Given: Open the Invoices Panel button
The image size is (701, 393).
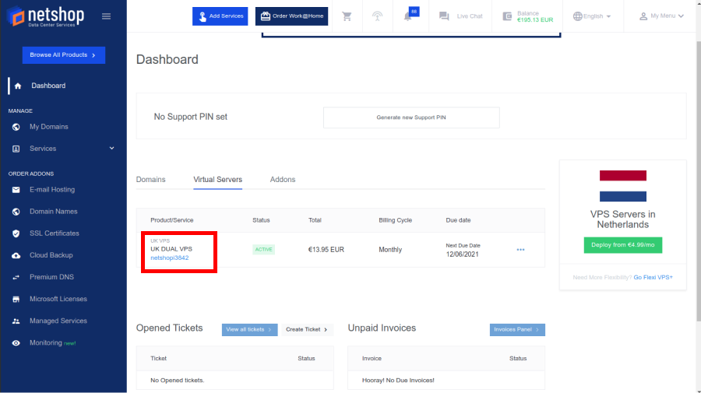Looking at the screenshot, I should point(517,330).
